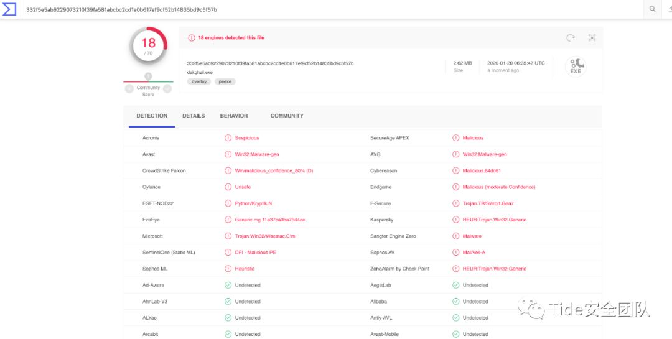Open the Community tab
Screen dimensions: 672x339
pos(287,116)
